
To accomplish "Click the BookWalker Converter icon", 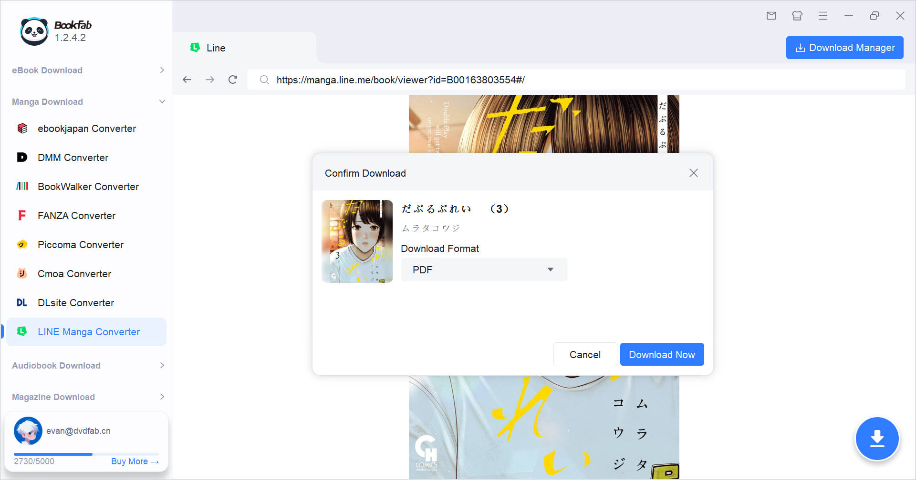I will (22, 187).
